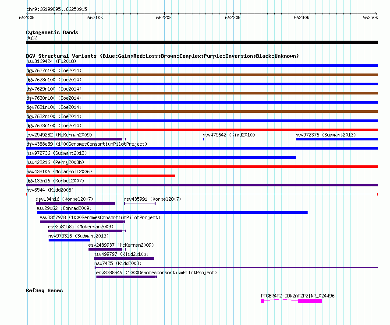Open the esv2581585 (McKernan2009) label
This screenshot has width=390, height=325.
81,227
